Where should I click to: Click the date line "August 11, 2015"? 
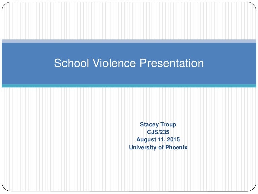158,139
